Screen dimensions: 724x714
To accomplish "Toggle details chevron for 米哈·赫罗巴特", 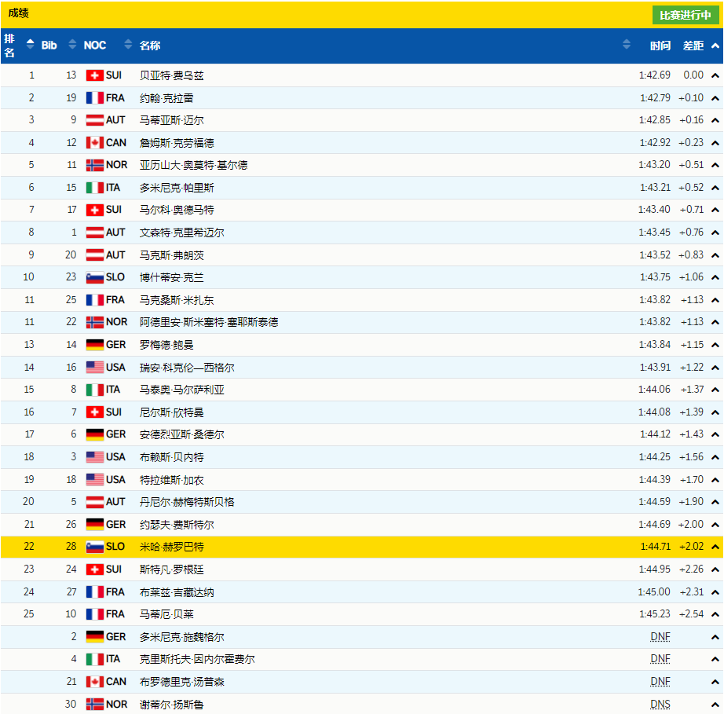I will pos(715,547).
